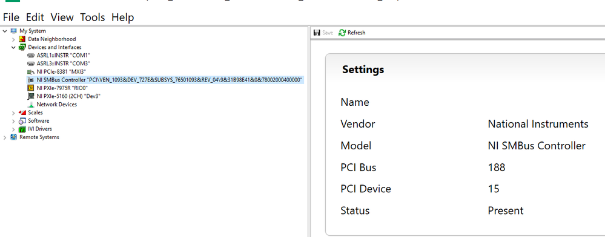The height and width of the screenshot is (237, 605).
Task: Click the PCI Bus field label
Action: click(x=358, y=167)
